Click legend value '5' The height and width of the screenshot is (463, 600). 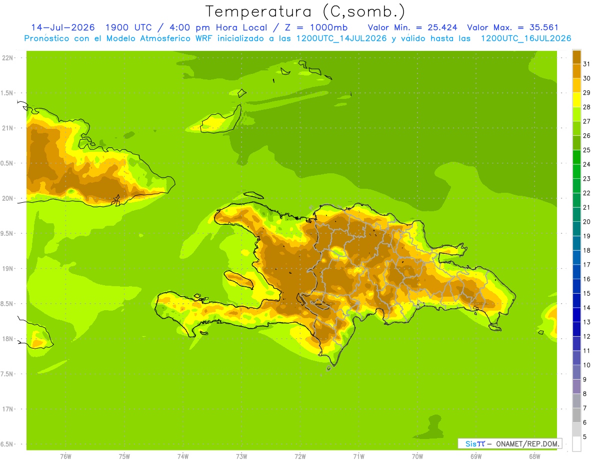(584, 437)
